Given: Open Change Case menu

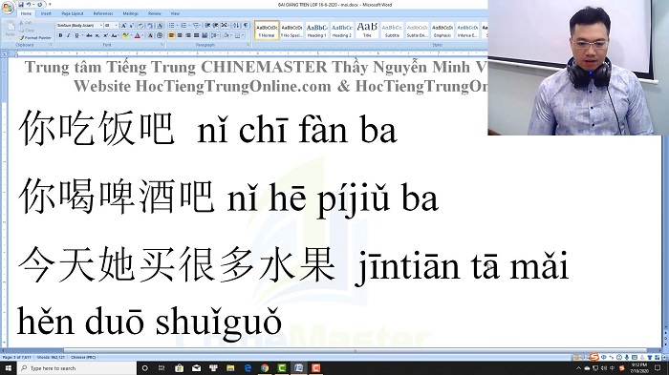Looking at the screenshot, I should pyautogui.click(x=115, y=35).
